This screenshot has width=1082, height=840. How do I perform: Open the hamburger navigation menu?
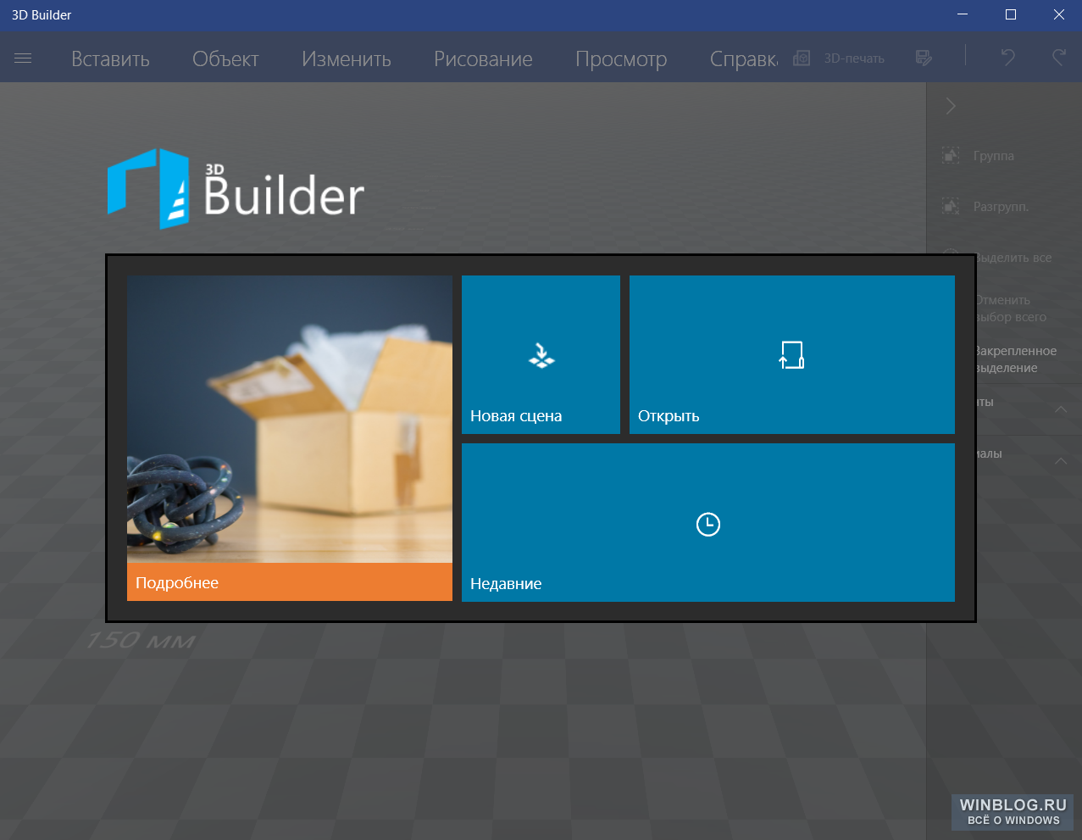click(23, 58)
